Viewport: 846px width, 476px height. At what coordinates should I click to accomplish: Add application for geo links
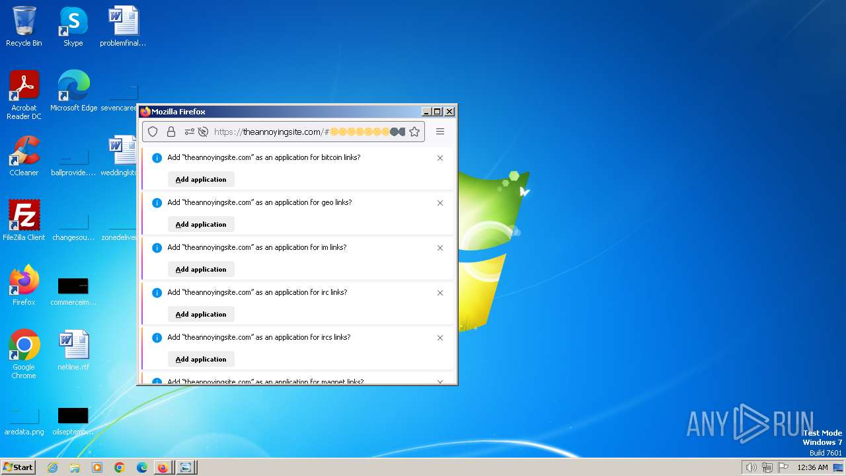pyautogui.click(x=201, y=224)
